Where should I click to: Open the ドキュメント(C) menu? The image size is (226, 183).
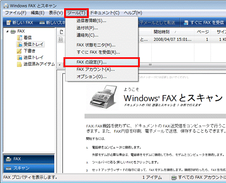click(x=105, y=13)
